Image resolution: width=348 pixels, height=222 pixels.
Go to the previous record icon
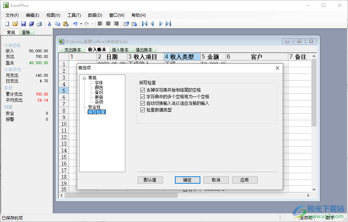point(152,24)
